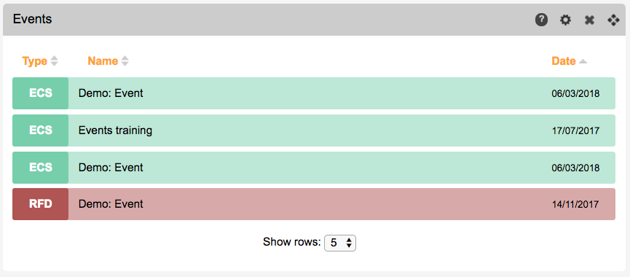
Task: Open the Show rows dropdown
Action: 340,243
